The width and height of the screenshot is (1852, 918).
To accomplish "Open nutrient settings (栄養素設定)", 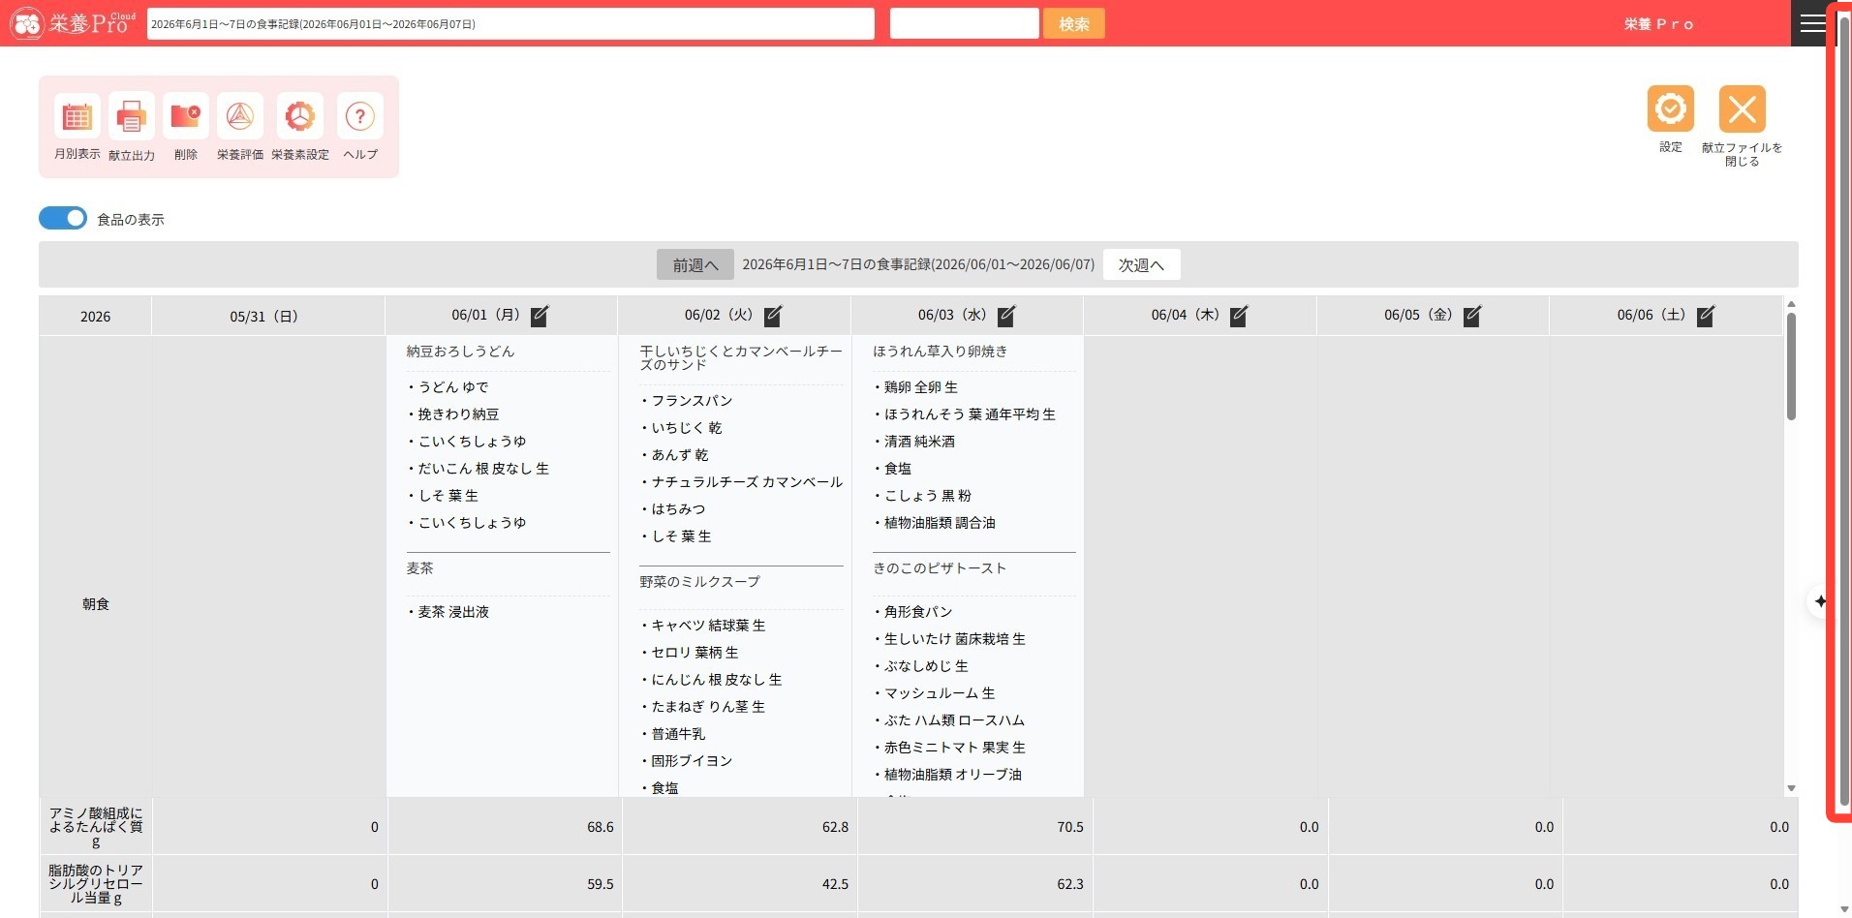I will tap(299, 116).
